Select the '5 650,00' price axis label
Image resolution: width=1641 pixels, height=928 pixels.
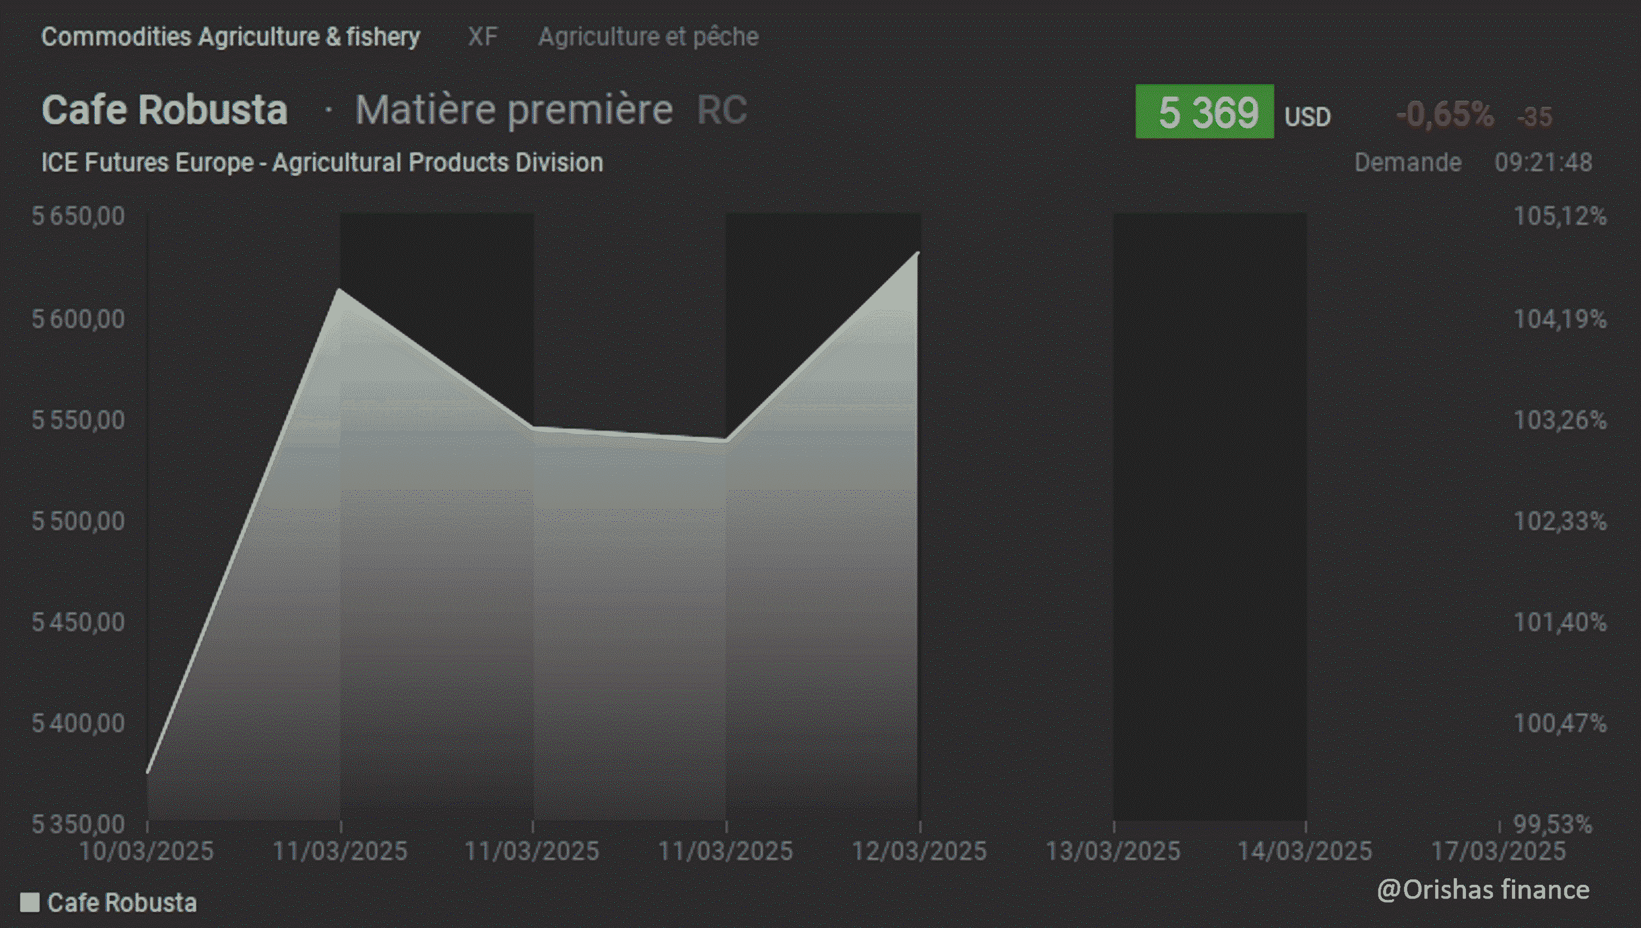coord(79,216)
